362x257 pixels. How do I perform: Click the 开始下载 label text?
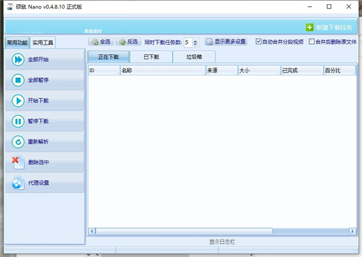click(x=38, y=101)
